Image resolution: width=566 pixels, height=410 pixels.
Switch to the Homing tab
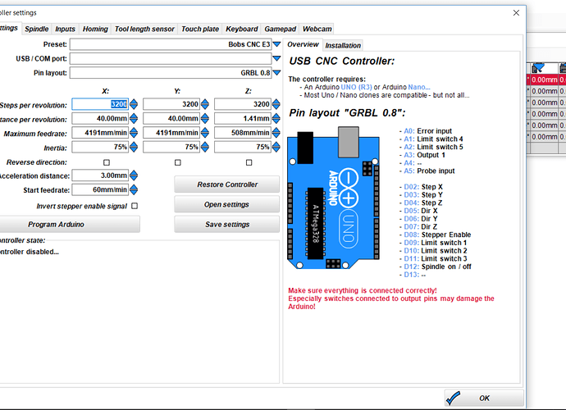tap(95, 29)
